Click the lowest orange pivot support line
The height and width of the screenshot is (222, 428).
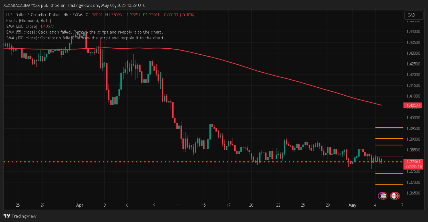pos(389,185)
